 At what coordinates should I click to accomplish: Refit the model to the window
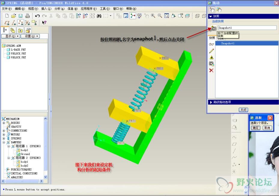click(167, 16)
